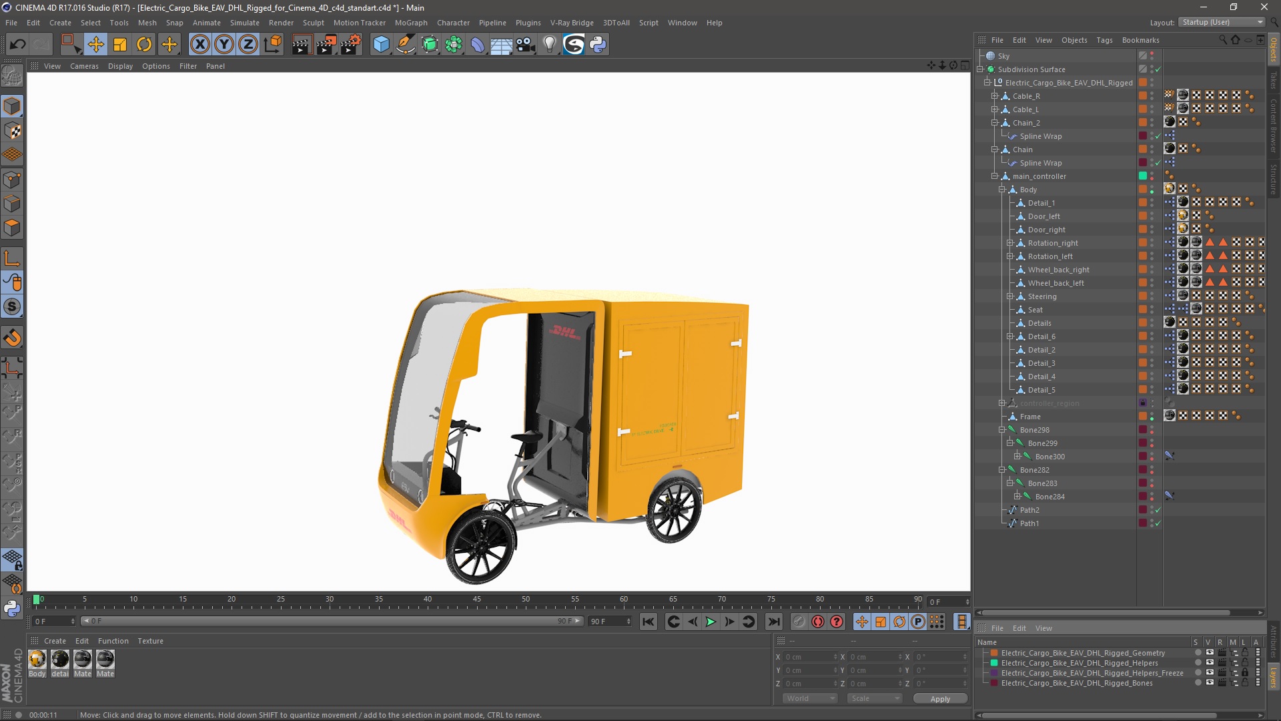Viewport: 1281px width, 721px height.
Task: Toggle X axis lock
Action: click(x=200, y=45)
